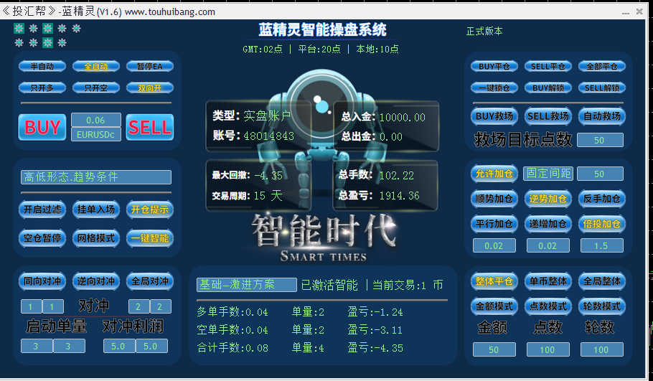
Task: Edit the 救场目标点数 value field
Action: pyautogui.click(x=600, y=140)
